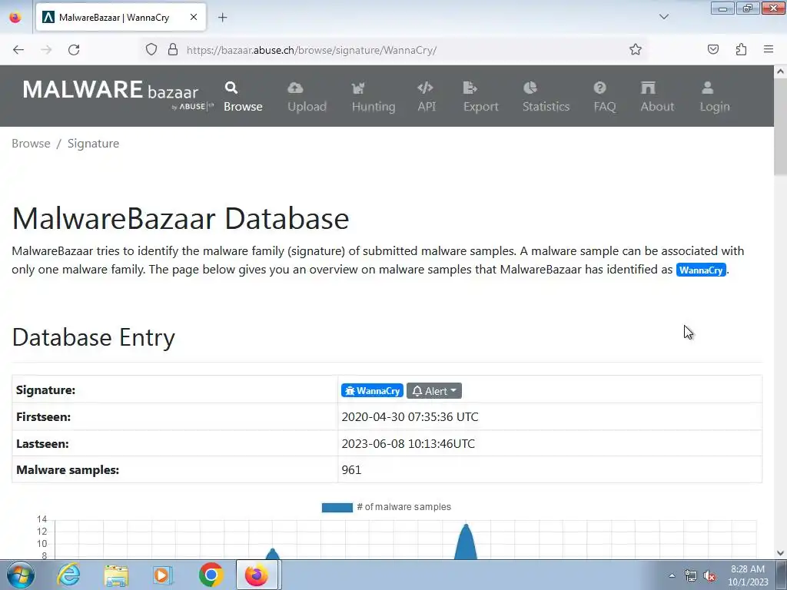787x590 pixels.
Task: Click the scrollbar up arrow
Action: click(x=780, y=71)
